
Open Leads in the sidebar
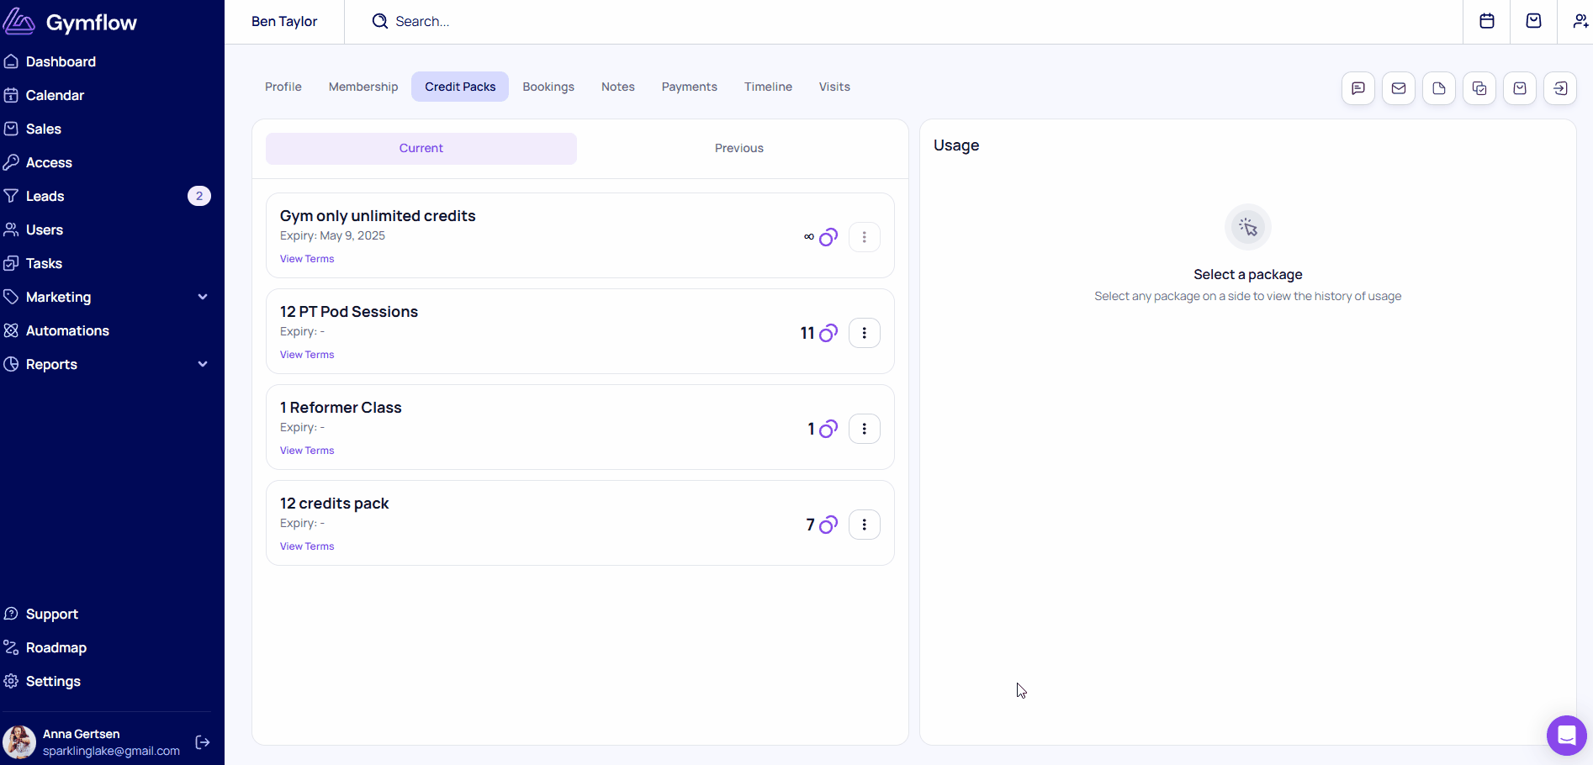[45, 196]
